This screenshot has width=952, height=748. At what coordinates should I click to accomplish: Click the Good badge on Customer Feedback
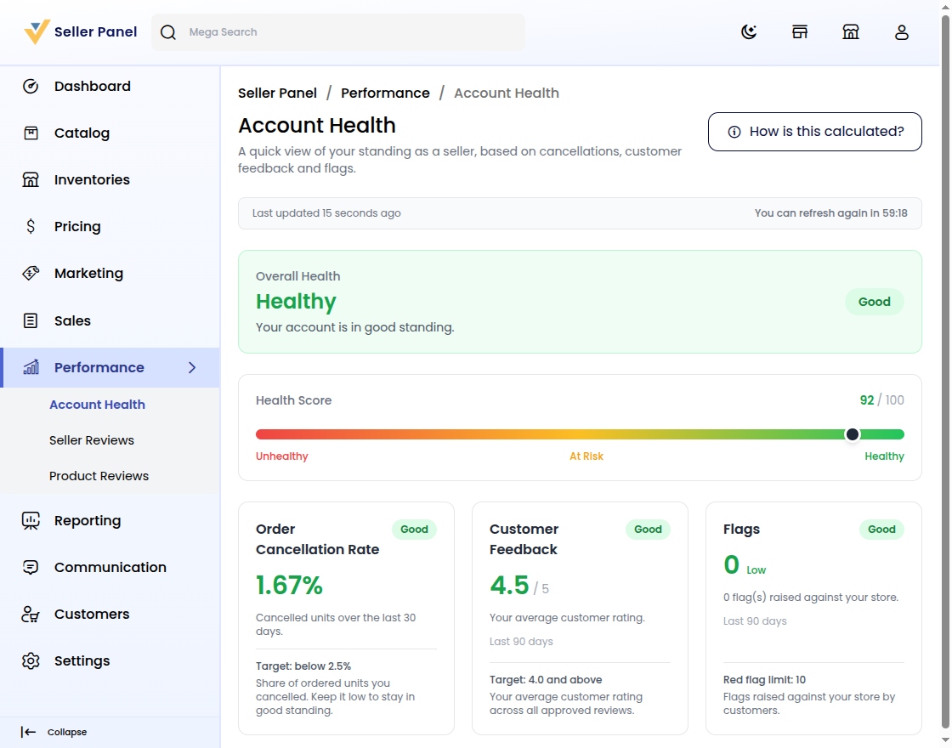click(x=648, y=530)
